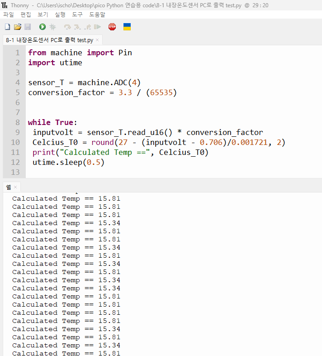
Task: Click the Step into icon
Action: pyautogui.click(x=77, y=27)
